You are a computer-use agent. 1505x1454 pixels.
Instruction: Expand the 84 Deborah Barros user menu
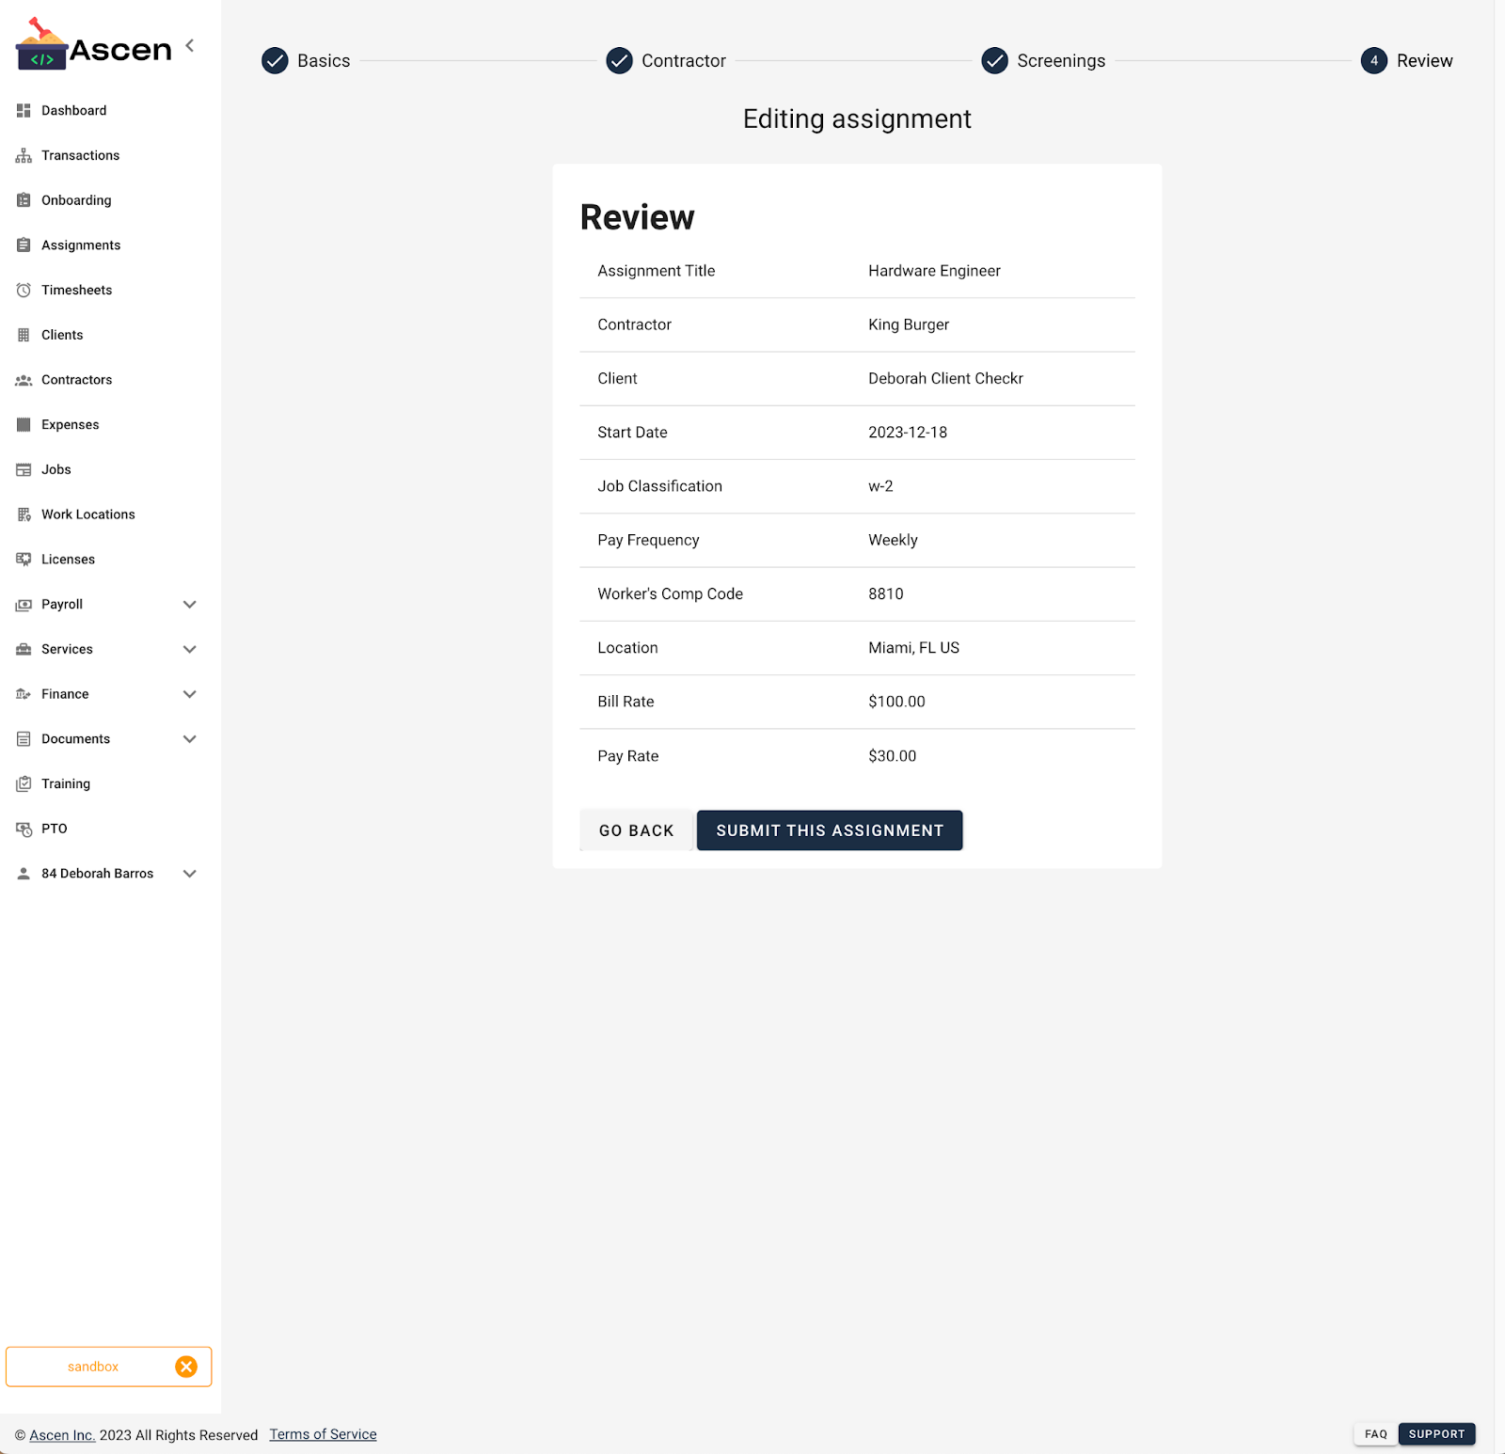tap(189, 874)
